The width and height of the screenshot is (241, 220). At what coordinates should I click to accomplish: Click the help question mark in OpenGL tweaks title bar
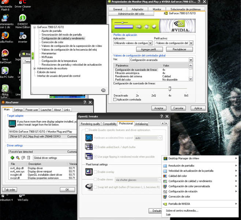pyautogui.click(x=162, y=116)
